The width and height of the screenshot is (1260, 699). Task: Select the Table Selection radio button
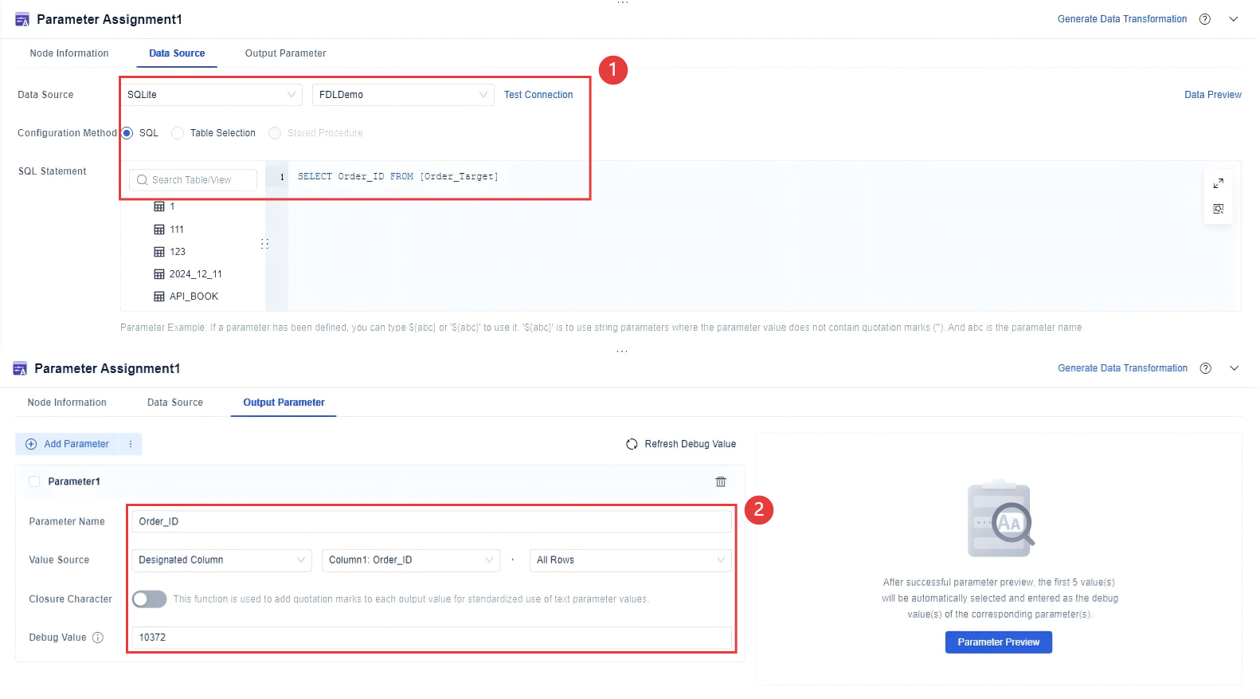(178, 133)
